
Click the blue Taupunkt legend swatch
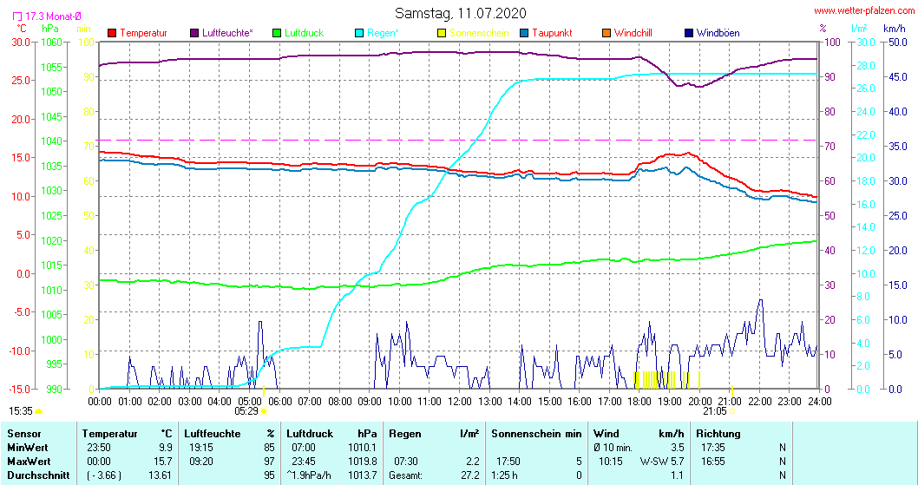pyautogui.click(x=524, y=33)
